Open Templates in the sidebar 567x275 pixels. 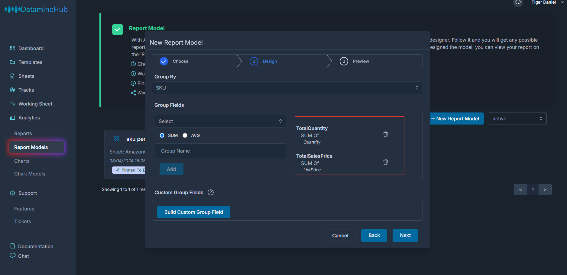click(x=30, y=62)
